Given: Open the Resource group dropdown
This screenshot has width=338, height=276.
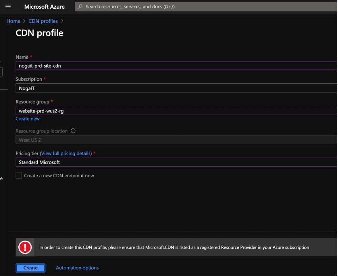Looking at the screenshot, I should click(176, 111).
